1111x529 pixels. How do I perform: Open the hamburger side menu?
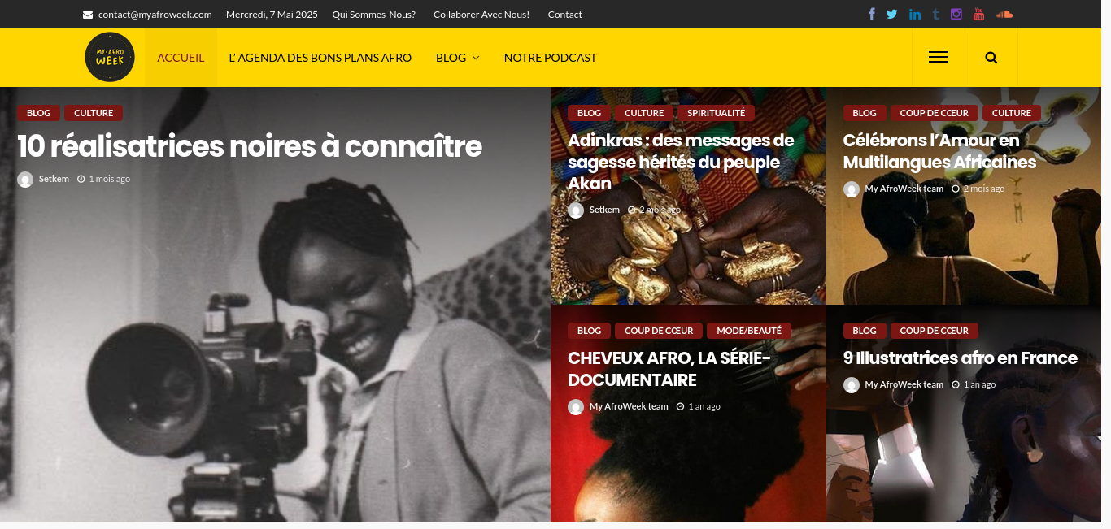tap(939, 58)
